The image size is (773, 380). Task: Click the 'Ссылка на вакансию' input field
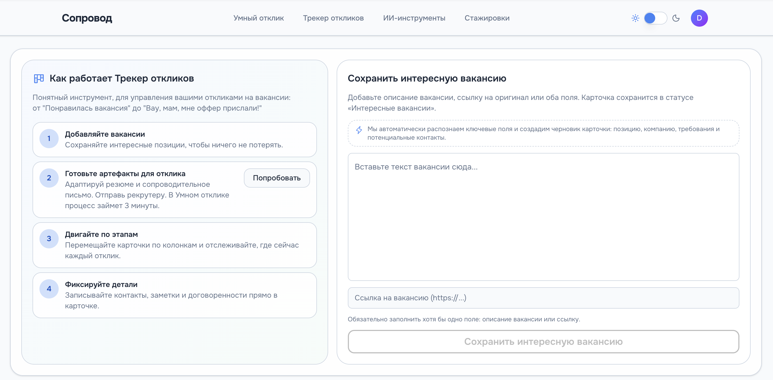(x=543, y=298)
